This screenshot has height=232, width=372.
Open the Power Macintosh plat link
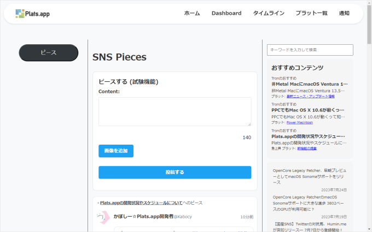(x=300, y=122)
